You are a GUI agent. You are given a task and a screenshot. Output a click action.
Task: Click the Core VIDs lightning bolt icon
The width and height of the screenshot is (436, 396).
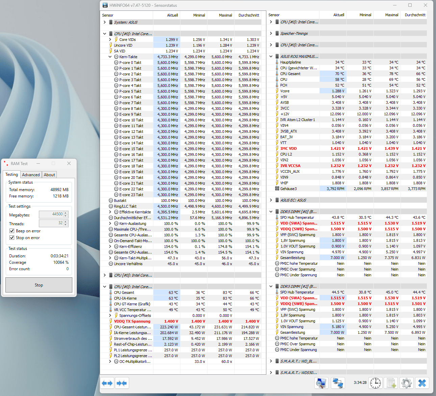116,40
